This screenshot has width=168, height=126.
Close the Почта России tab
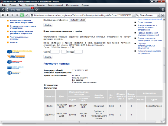(x=32, y=8)
